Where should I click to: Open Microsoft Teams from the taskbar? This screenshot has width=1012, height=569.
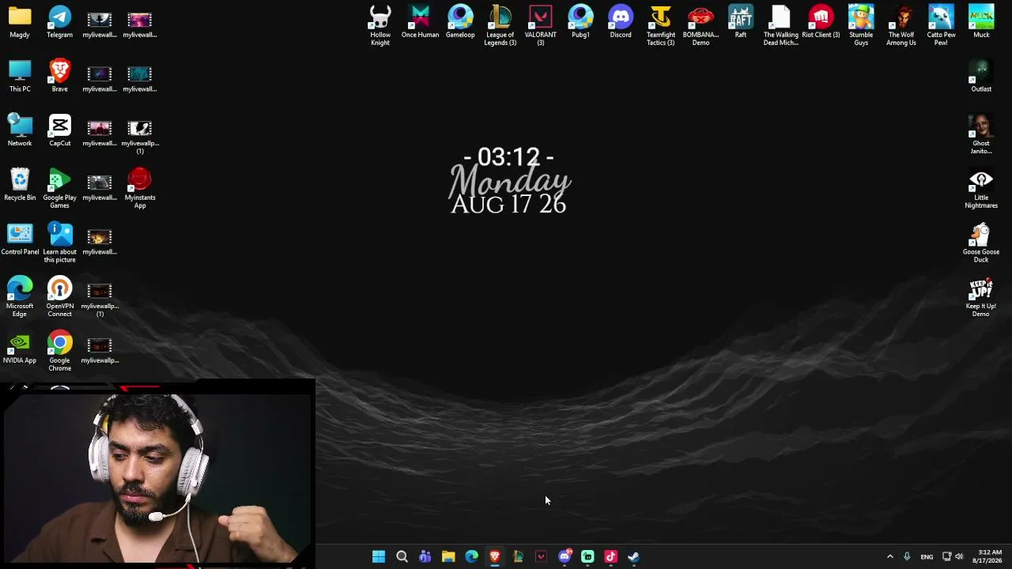pyautogui.click(x=425, y=556)
